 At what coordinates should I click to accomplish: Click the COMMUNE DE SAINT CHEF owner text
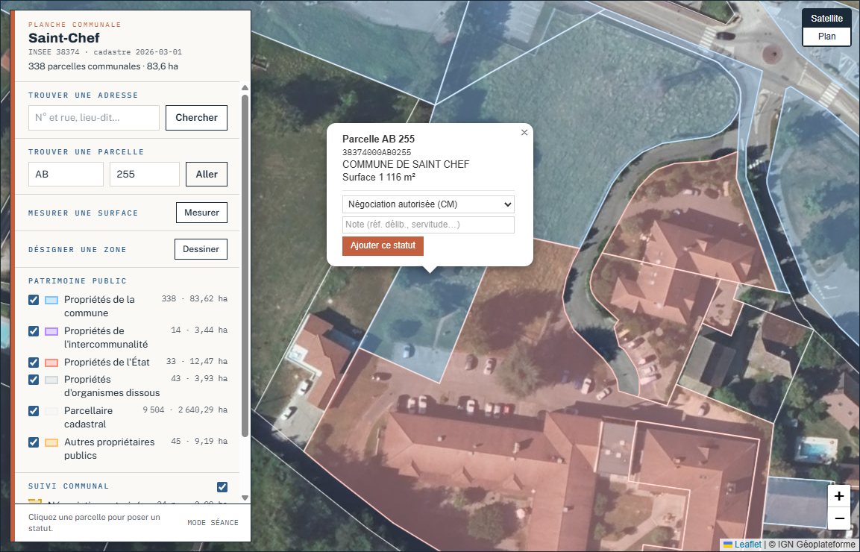point(406,164)
